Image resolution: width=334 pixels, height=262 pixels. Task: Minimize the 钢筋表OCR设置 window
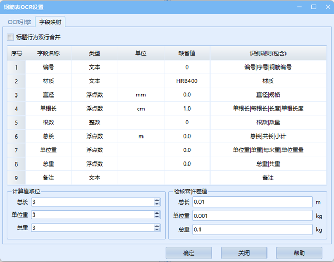point(300,7)
